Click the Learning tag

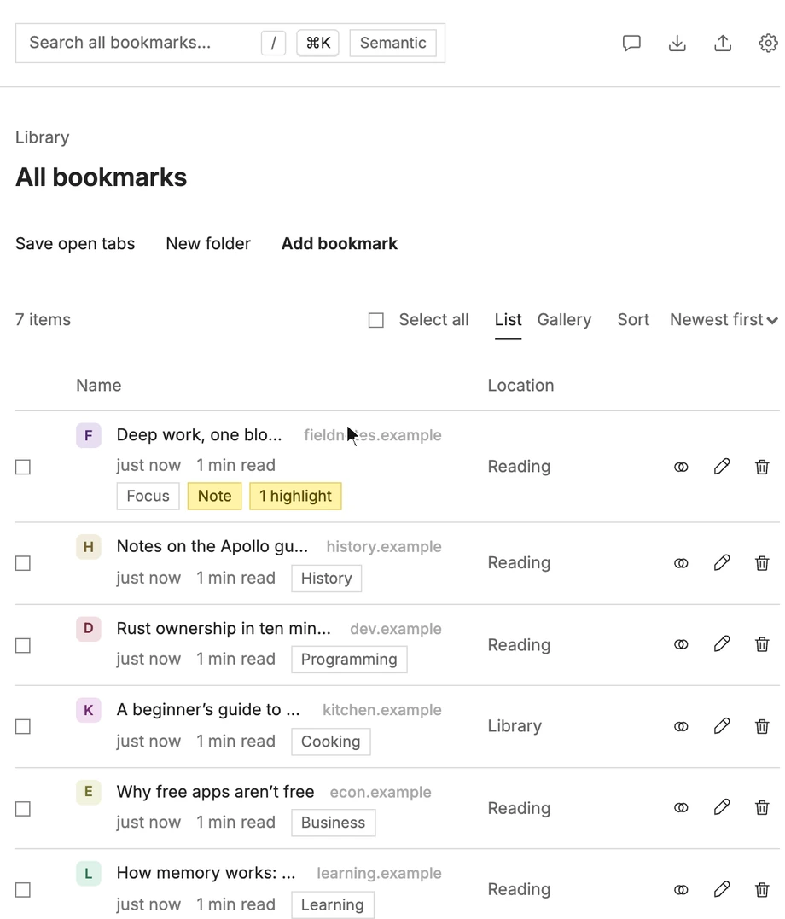tap(333, 905)
